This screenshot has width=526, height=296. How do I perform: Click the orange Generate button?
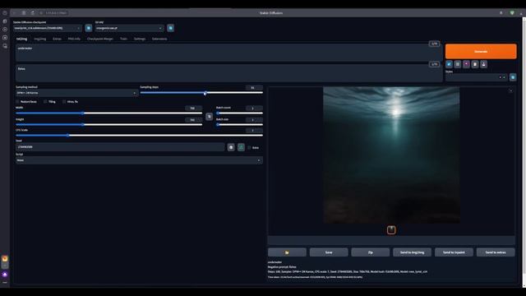[x=481, y=51]
